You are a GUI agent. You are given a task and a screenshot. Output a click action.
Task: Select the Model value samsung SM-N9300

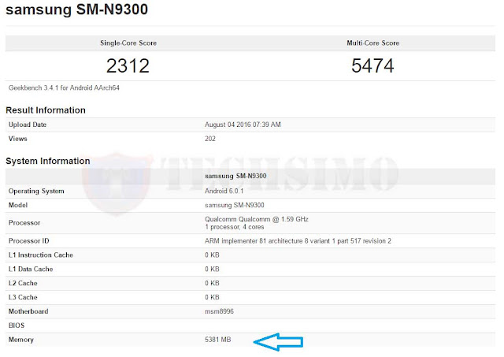click(235, 205)
